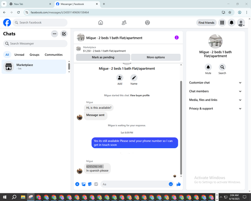Image resolution: width=251 pixels, height=201 pixels.
Task: Click the chat list scrollbar
Action: click(x=69, y=66)
